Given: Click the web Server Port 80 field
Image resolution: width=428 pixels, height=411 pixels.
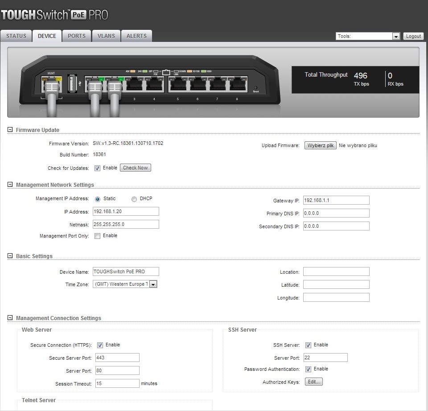Looking at the screenshot, I should point(117,370).
